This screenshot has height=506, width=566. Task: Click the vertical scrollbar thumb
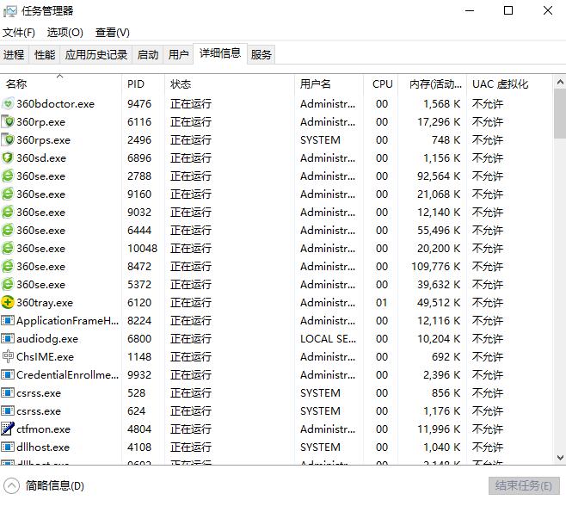tap(560, 114)
